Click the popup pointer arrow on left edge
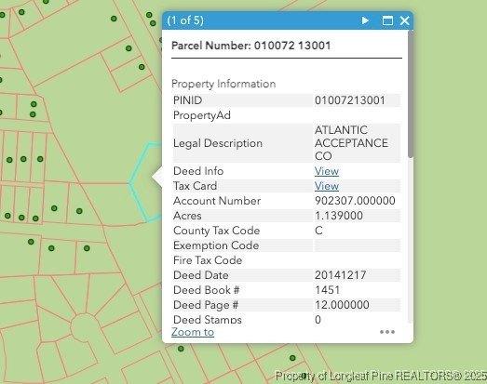The image size is (487, 384). pyautogui.click(x=156, y=177)
